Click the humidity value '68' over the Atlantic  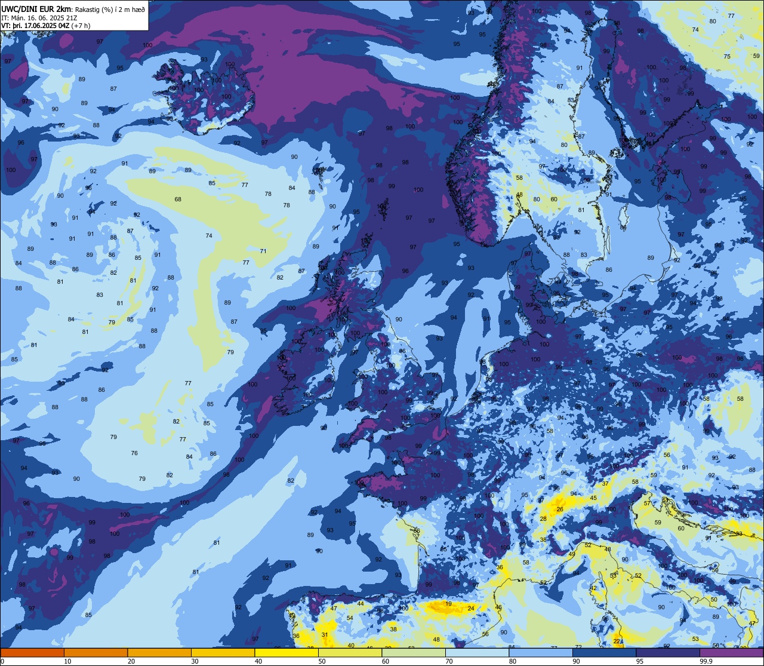178,200
